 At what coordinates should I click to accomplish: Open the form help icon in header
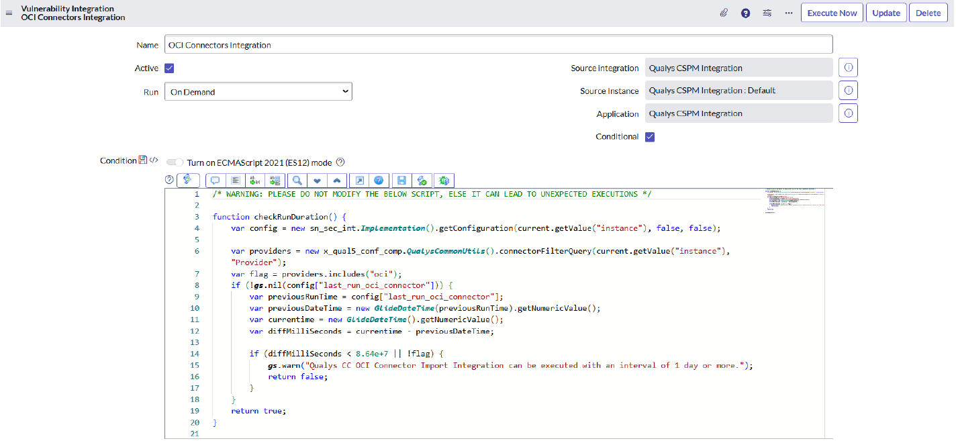(x=745, y=13)
